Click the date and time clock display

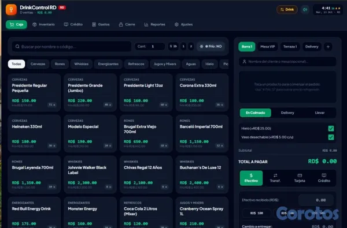point(328,10)
